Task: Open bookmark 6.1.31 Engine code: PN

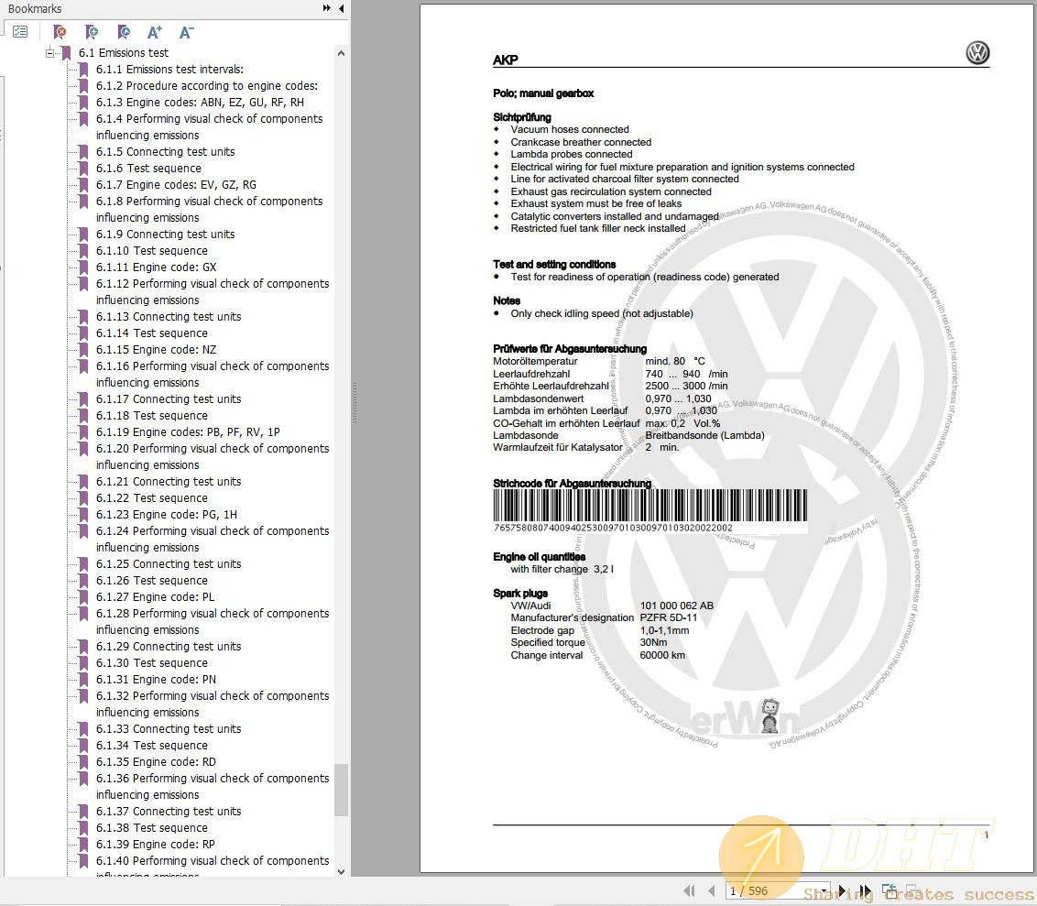Action: click(x=156, y=680)
